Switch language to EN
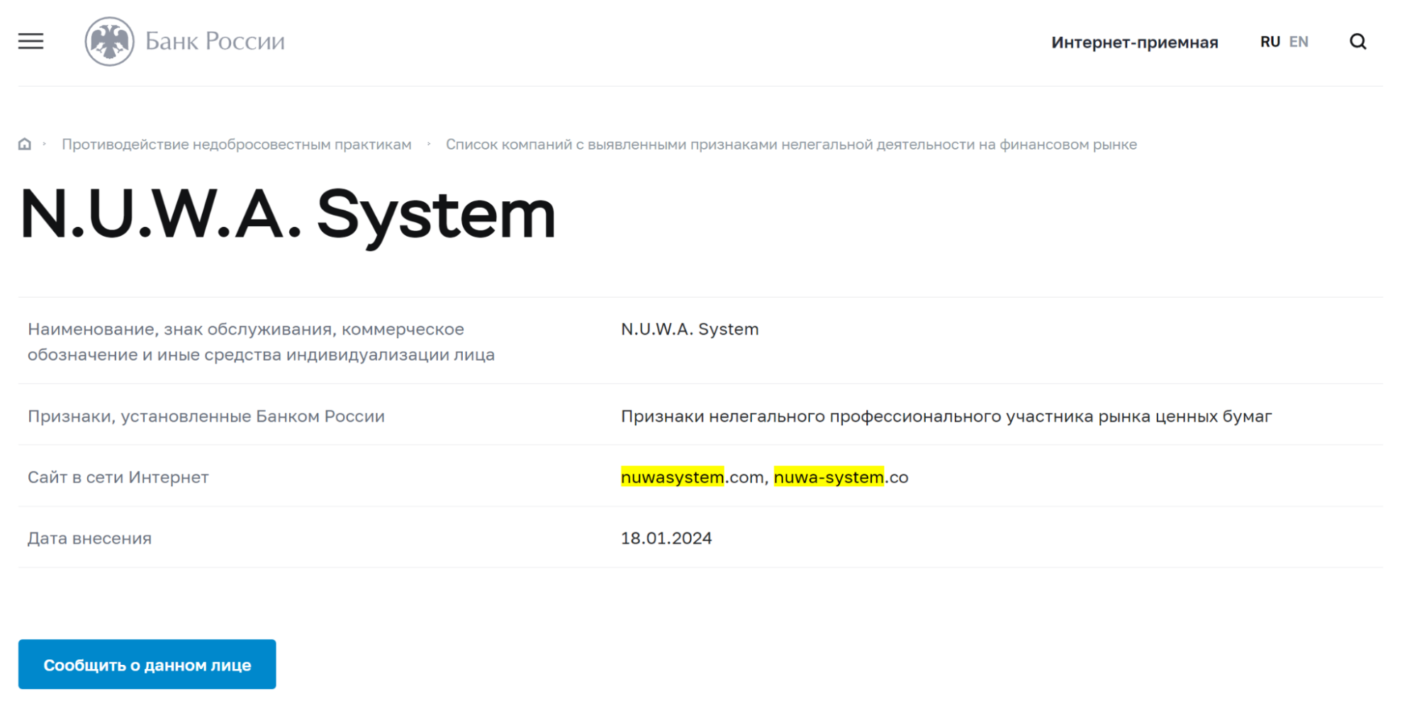Screen dimensions: 1417x723 pyautogui.click(x=1299, y=42)
